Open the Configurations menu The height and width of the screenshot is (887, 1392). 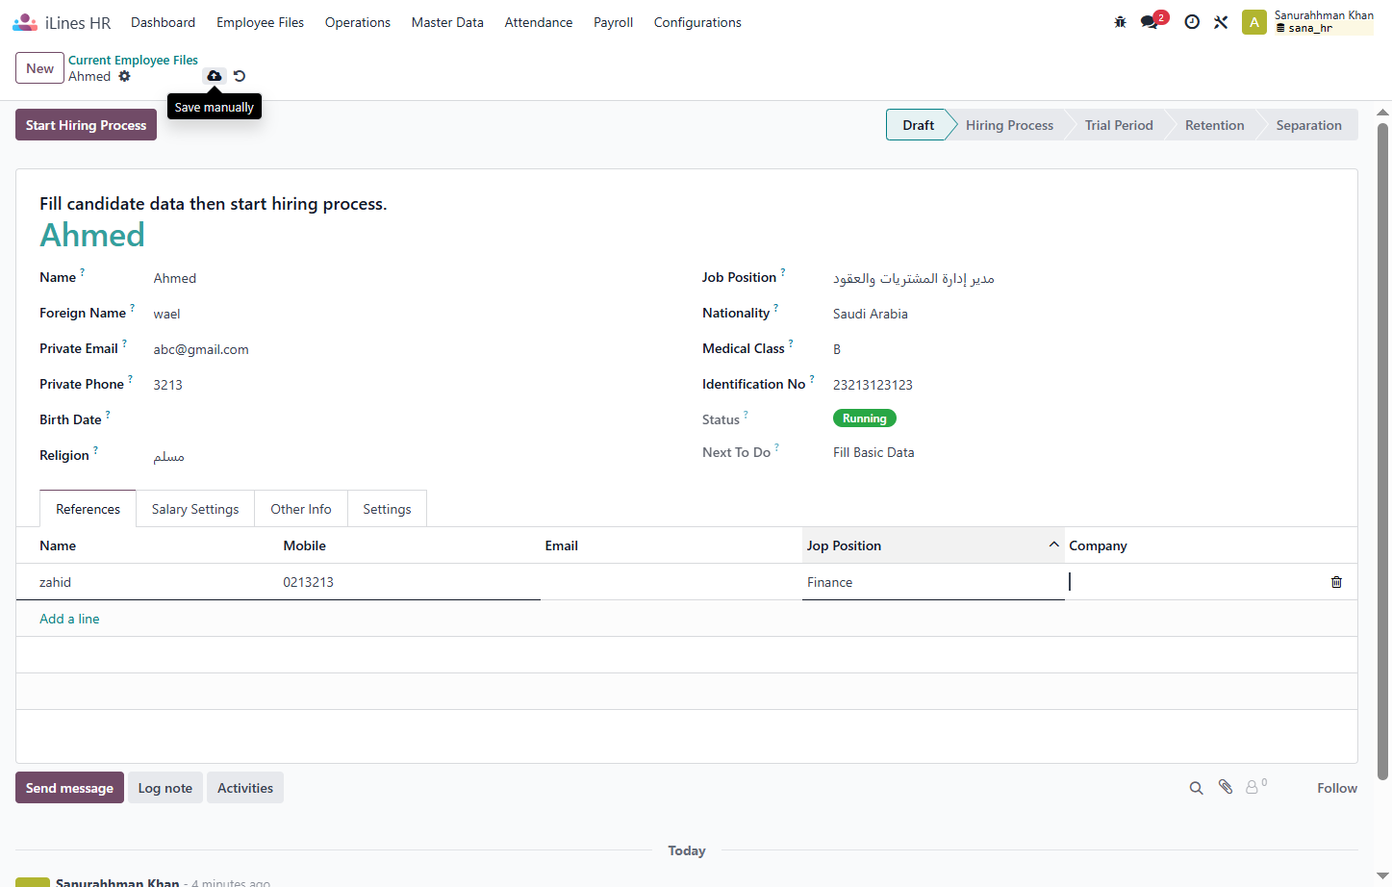coord(697,22)
